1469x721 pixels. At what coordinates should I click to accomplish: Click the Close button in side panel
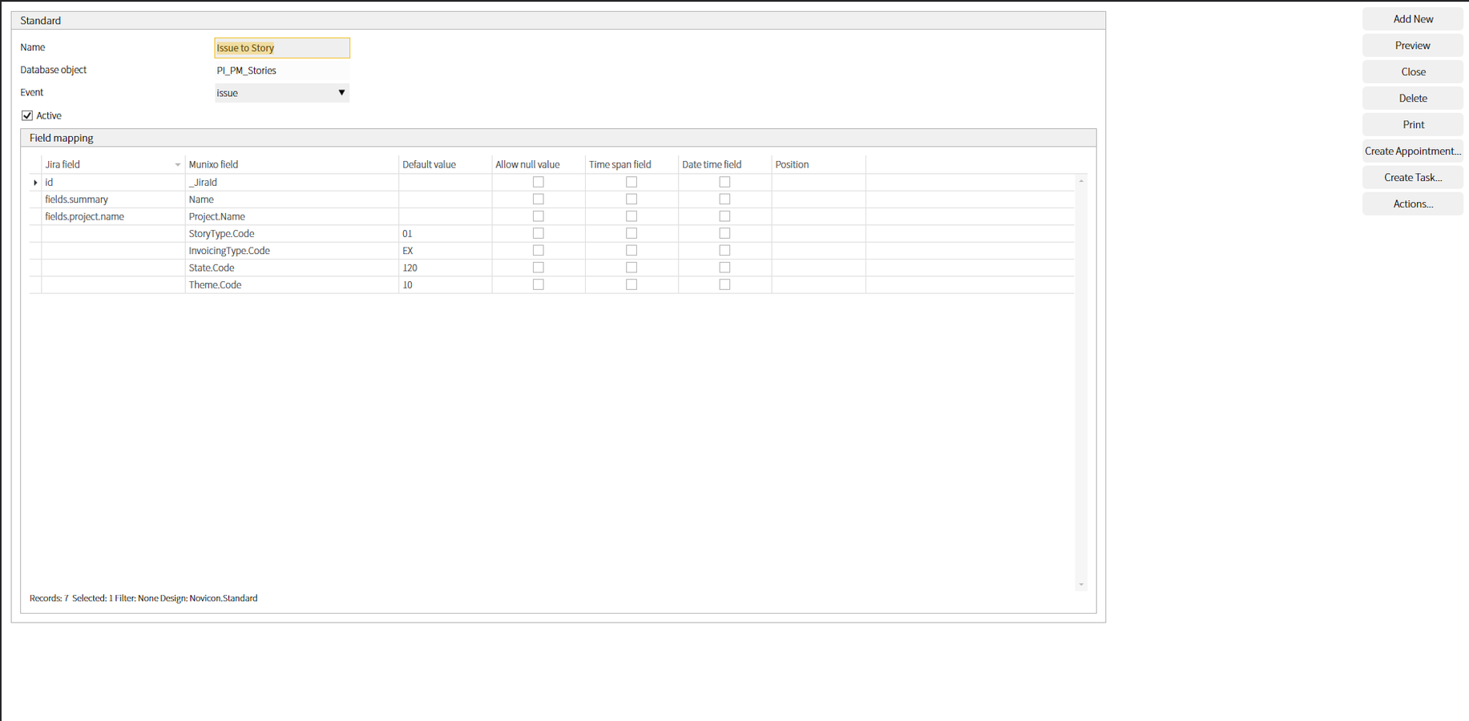pos(1412,72)
